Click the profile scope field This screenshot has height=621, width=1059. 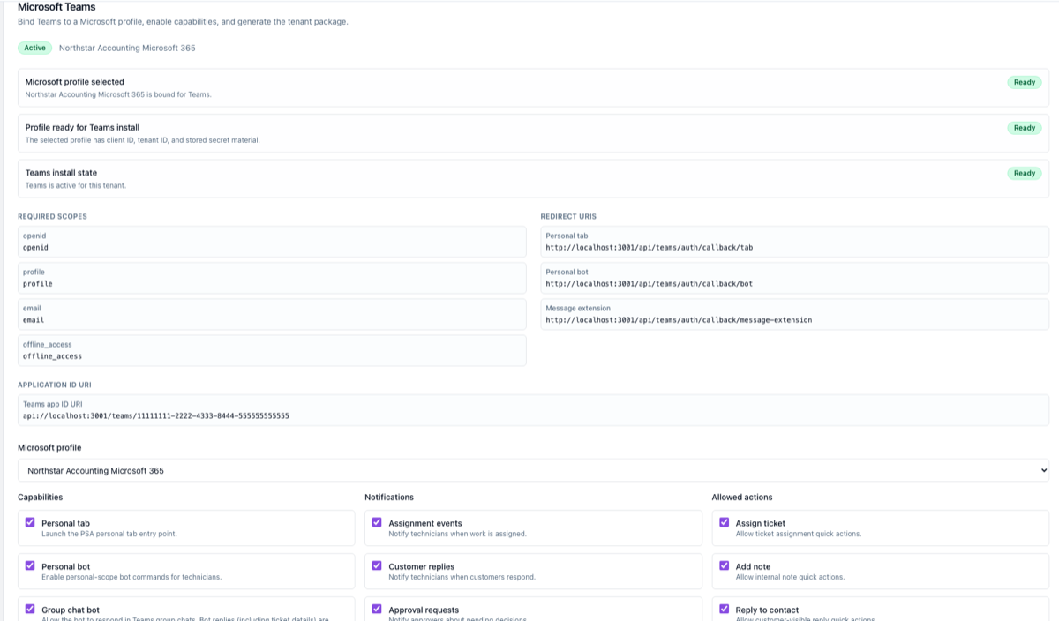[272, 278]
